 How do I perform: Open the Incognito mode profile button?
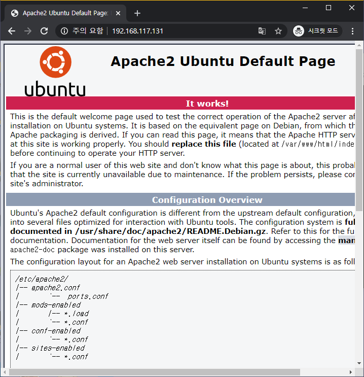pos(317,31)
